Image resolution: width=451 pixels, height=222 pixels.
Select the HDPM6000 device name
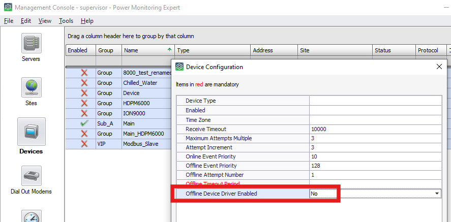(136, 103)
